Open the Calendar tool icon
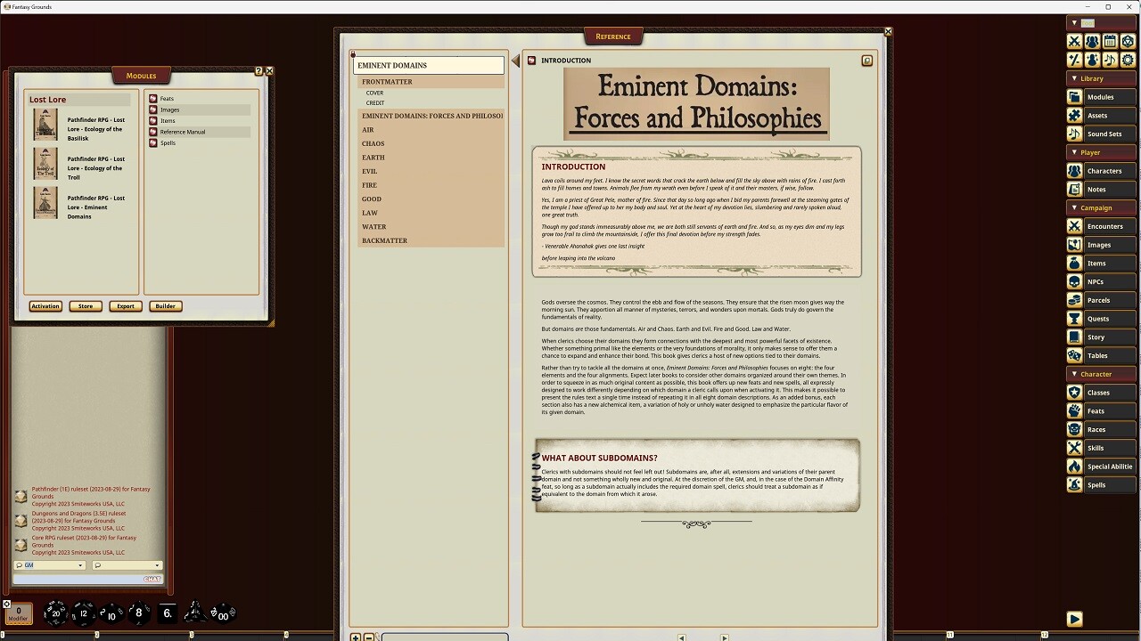The width and height of the screenshot is (1141, 641). click(x=1109, y=41)
